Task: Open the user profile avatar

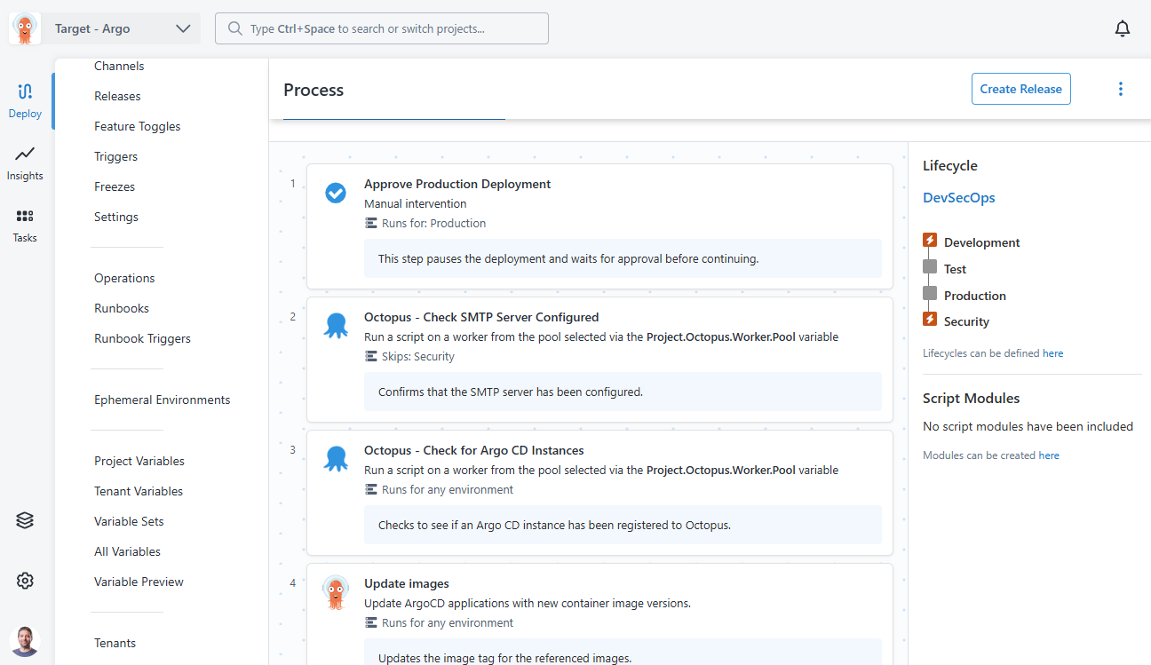Action: 25,641
